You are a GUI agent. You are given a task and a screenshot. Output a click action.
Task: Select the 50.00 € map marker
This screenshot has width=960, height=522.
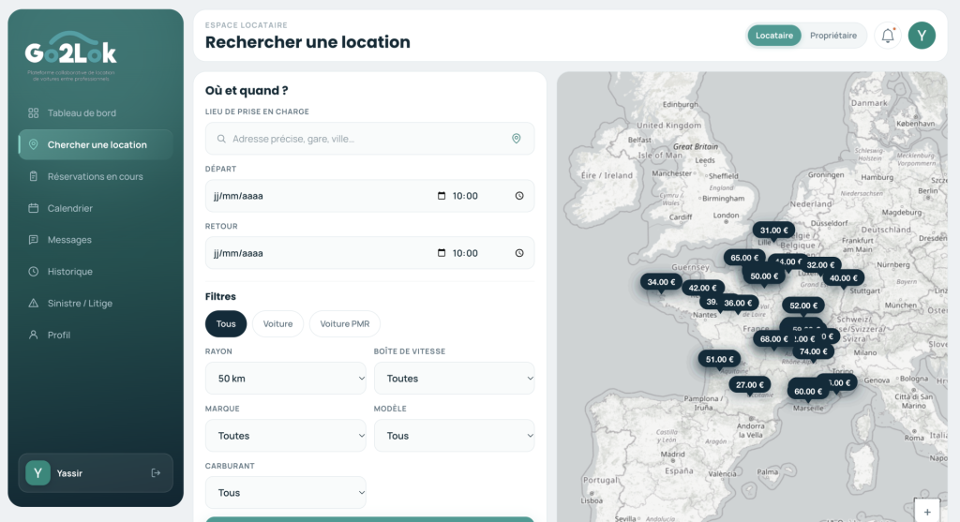pos(764,276)
